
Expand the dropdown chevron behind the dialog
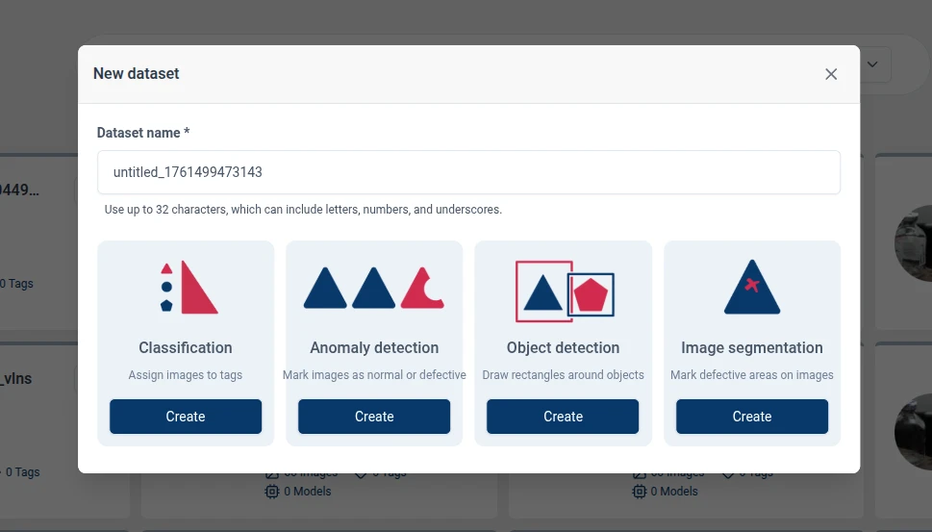[x=873, y=64]
